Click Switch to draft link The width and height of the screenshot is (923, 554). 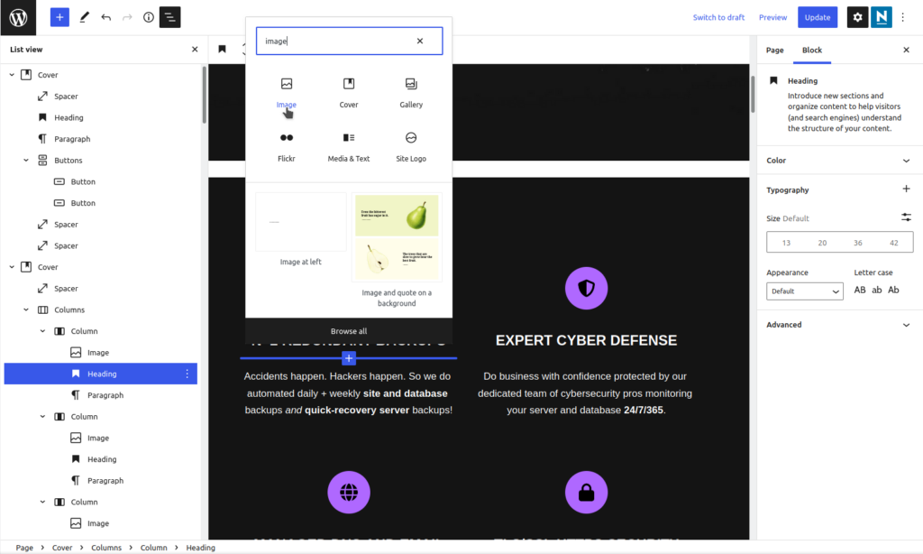[x=718, y=17]
